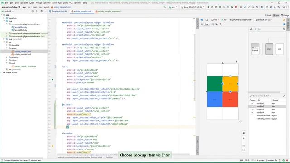Click the create ConstraintSet icon in motion editor
The image size is (290, 163).
tap(251, 29)
